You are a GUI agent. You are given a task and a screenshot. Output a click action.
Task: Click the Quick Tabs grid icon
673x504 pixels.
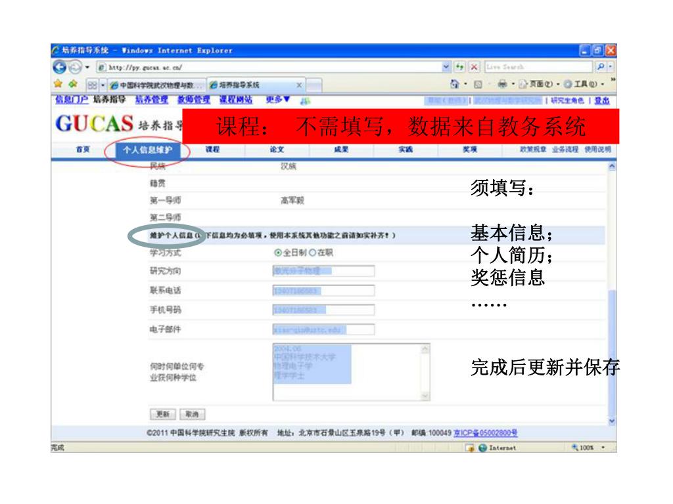coord(92,85)
